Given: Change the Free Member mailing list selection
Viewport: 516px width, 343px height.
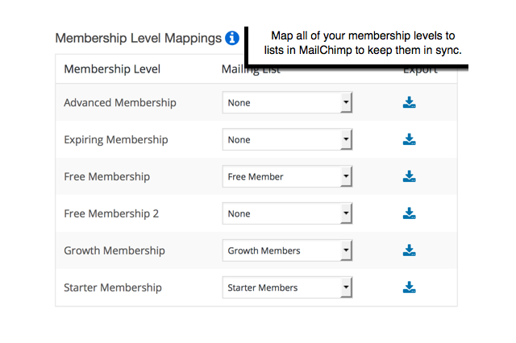Looking at the screenshot, I should click(x=287, y=177).
